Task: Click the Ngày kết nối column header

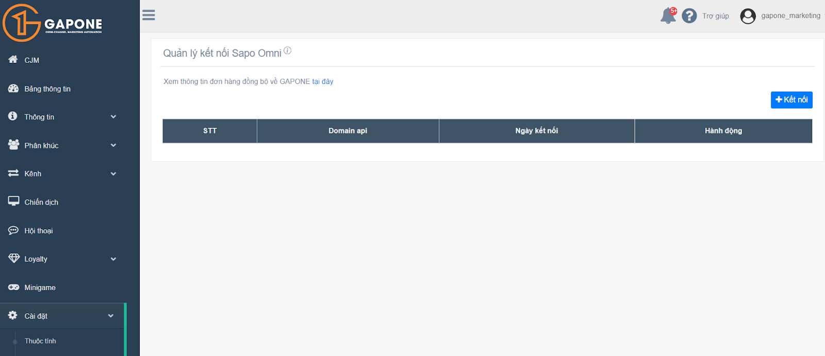Action: click(x=537, y=131)
